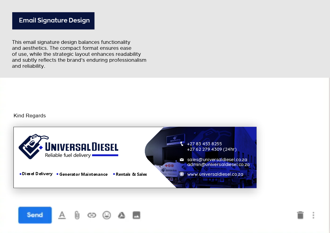This screenshot has height=233, width=330.
Task: Open admin@universaldiesel.co.za email link
Action: coord(218,164)
